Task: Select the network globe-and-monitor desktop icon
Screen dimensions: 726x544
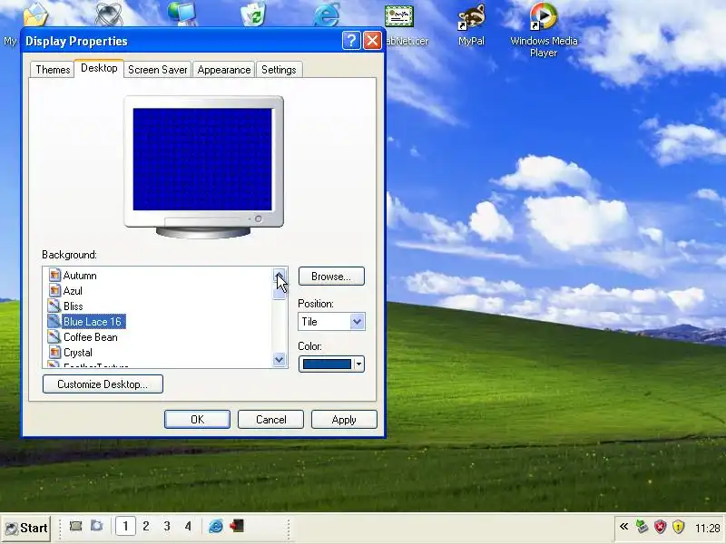Action: coord(181,13)
